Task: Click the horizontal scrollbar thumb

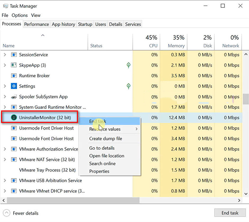Action: tap(73, 200)
